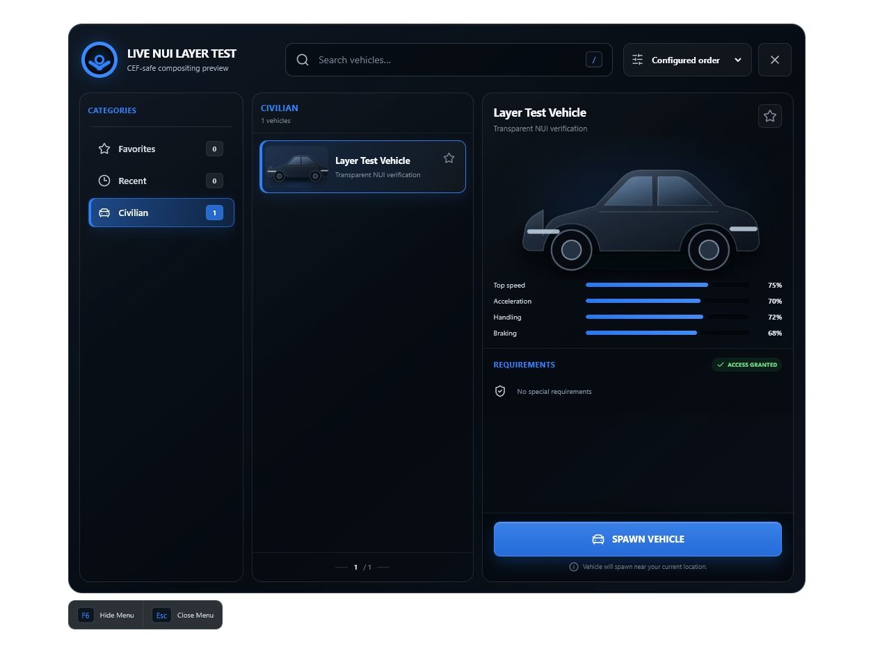Close the menu with X button
This screenshot has width=873, height=653.
pos(775,60)
